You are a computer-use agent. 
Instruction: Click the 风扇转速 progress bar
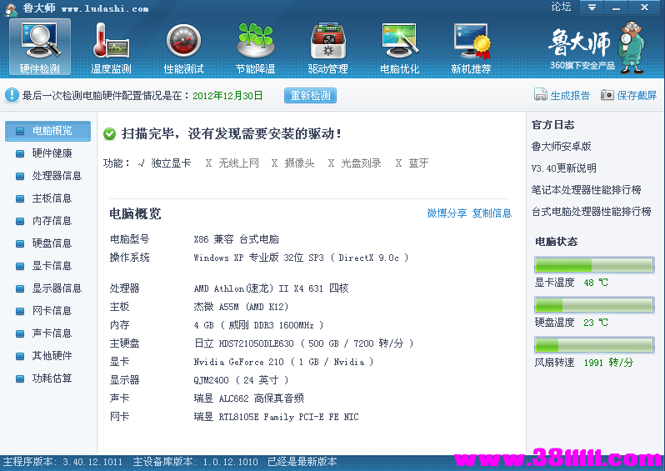click(x=594, y=345)
